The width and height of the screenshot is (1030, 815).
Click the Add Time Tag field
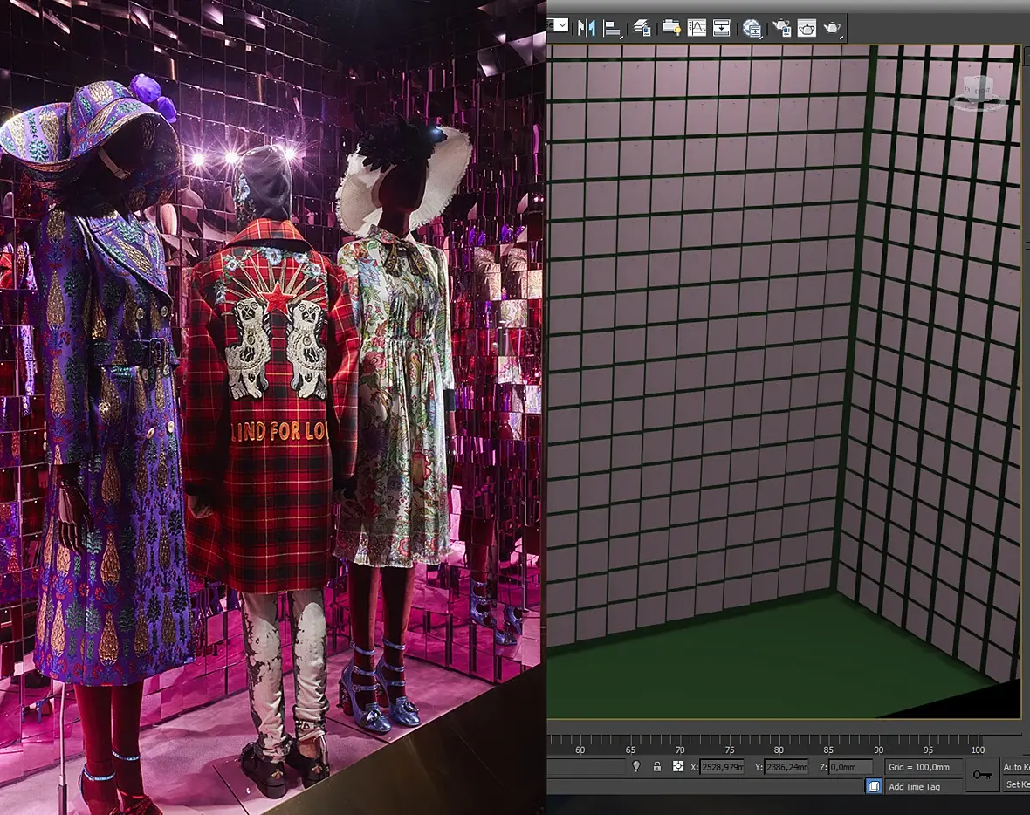pyautogui.click(x=914, y=786)
